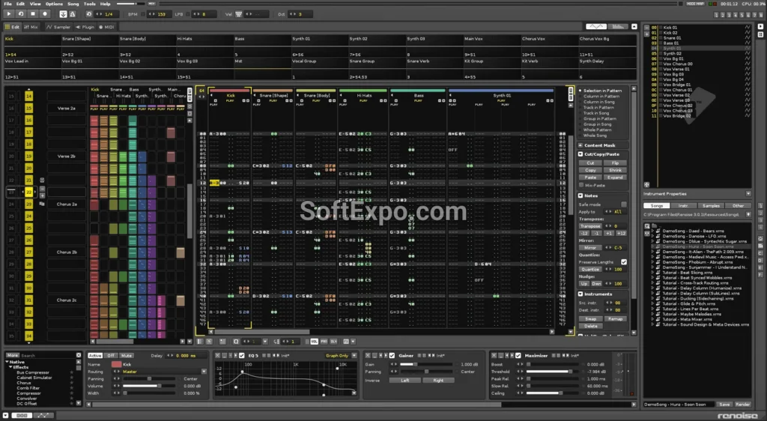767x421 pixels.
Task: Toggle the Maximizer device enabled checkbox
Action: pyautogui.click(x=518, y=356)
